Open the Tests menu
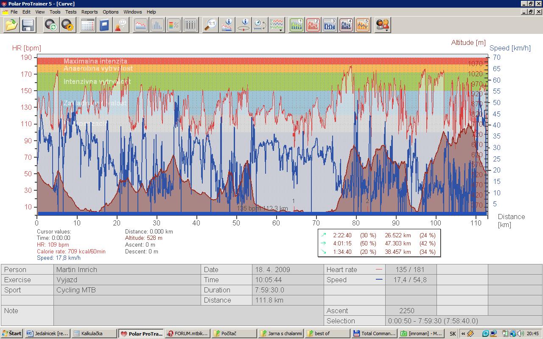The height and width of the screenshot is (339, 543). [x=71, y=12]
